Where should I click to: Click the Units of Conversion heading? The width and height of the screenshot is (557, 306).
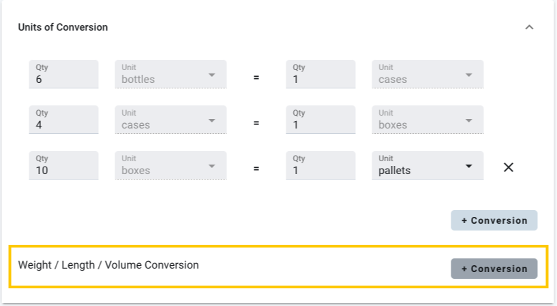pos(63,28)
